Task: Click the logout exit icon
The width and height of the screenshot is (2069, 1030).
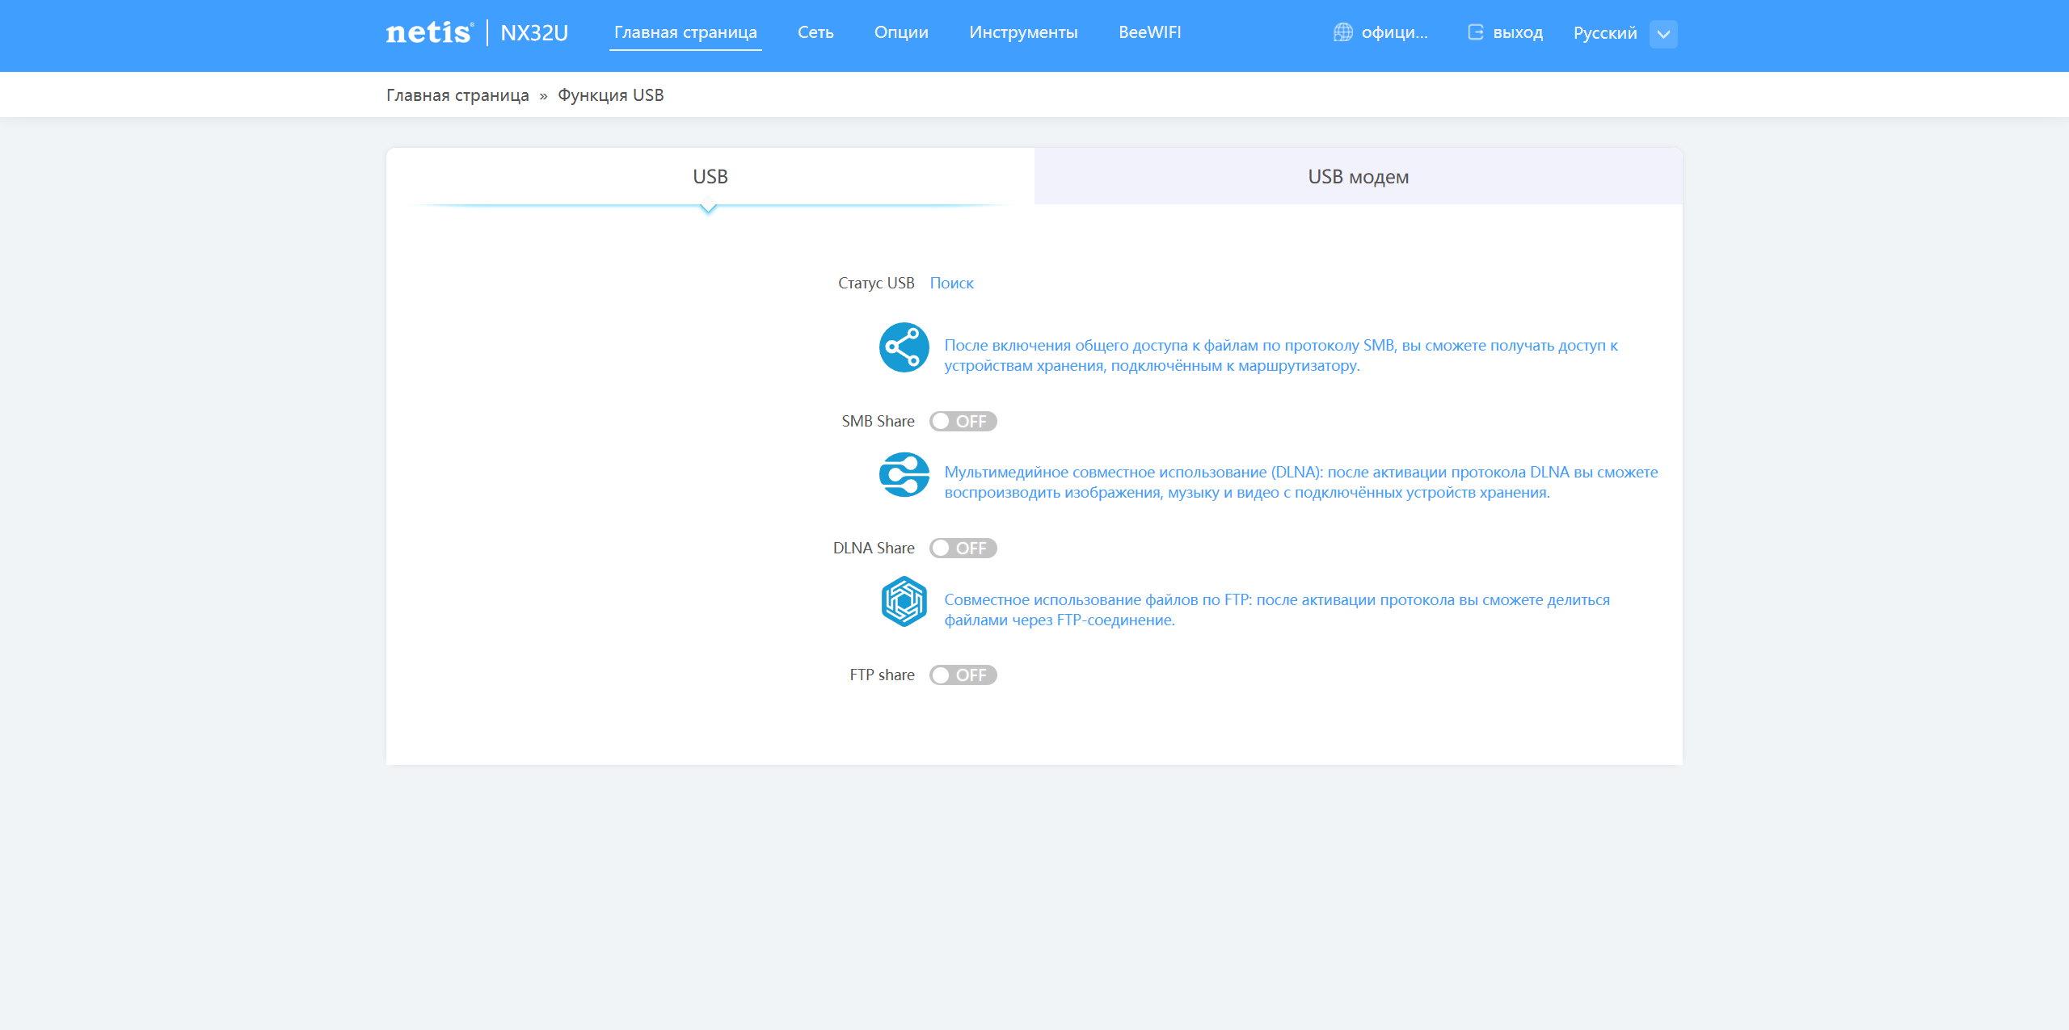Action: (1475, 32)
